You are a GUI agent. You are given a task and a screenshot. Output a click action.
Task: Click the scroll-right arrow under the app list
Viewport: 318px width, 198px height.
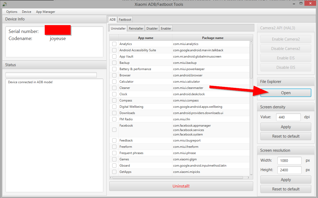pos(248,178)
